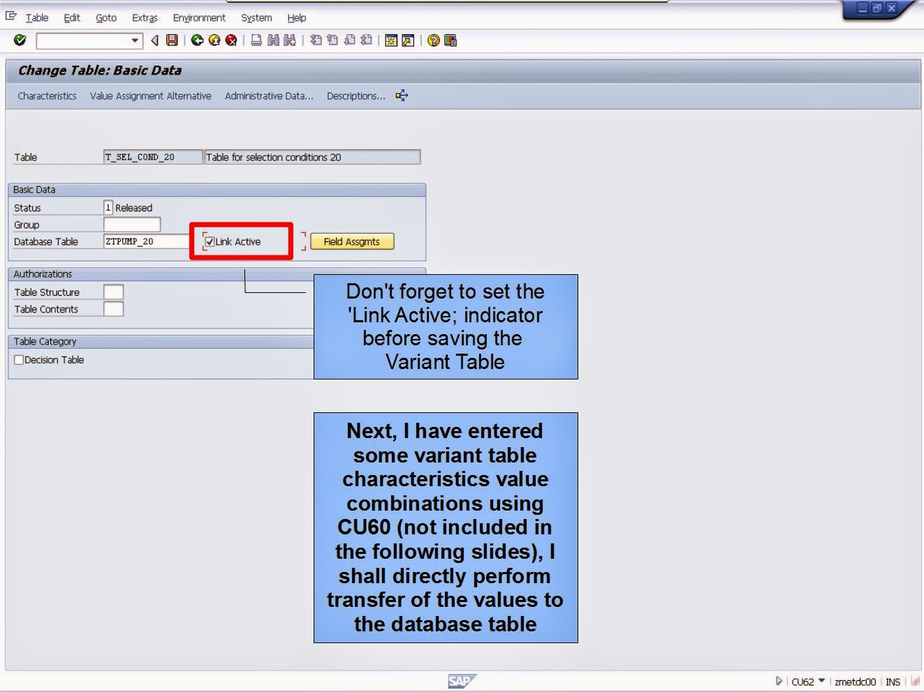The image size is (924, 692).
Task: Click the green Enter checkmark icon
Action: coord(20,40)
